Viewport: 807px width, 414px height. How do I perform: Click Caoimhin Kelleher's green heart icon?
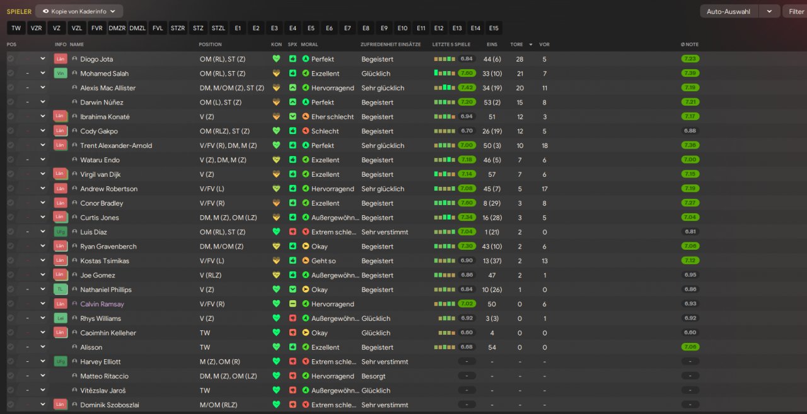pos(276,333)
